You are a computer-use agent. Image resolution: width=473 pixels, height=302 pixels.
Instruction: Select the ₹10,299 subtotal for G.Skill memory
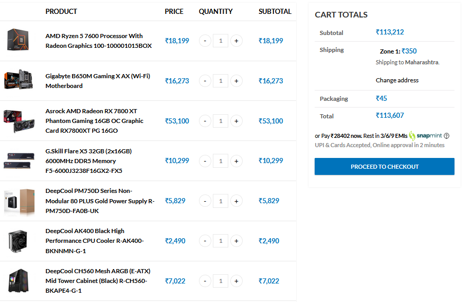(x=271, y=161)
